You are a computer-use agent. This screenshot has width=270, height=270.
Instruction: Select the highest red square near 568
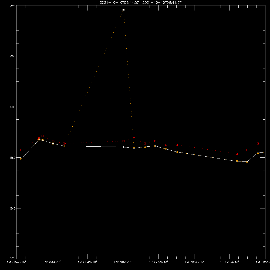(x=43, y=136)
